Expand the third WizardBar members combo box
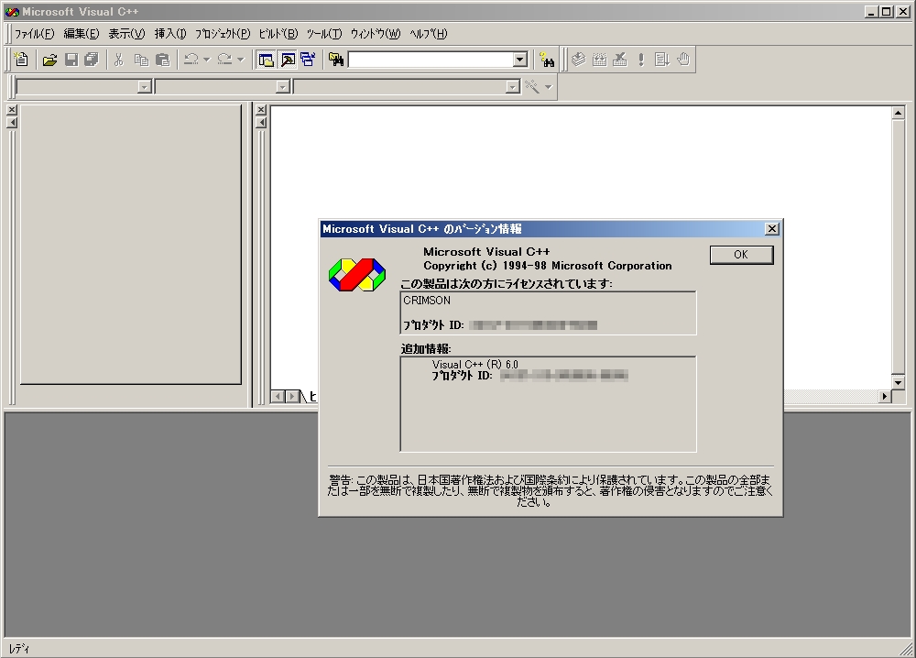916x658 pixels. click(x=512, y=87)
